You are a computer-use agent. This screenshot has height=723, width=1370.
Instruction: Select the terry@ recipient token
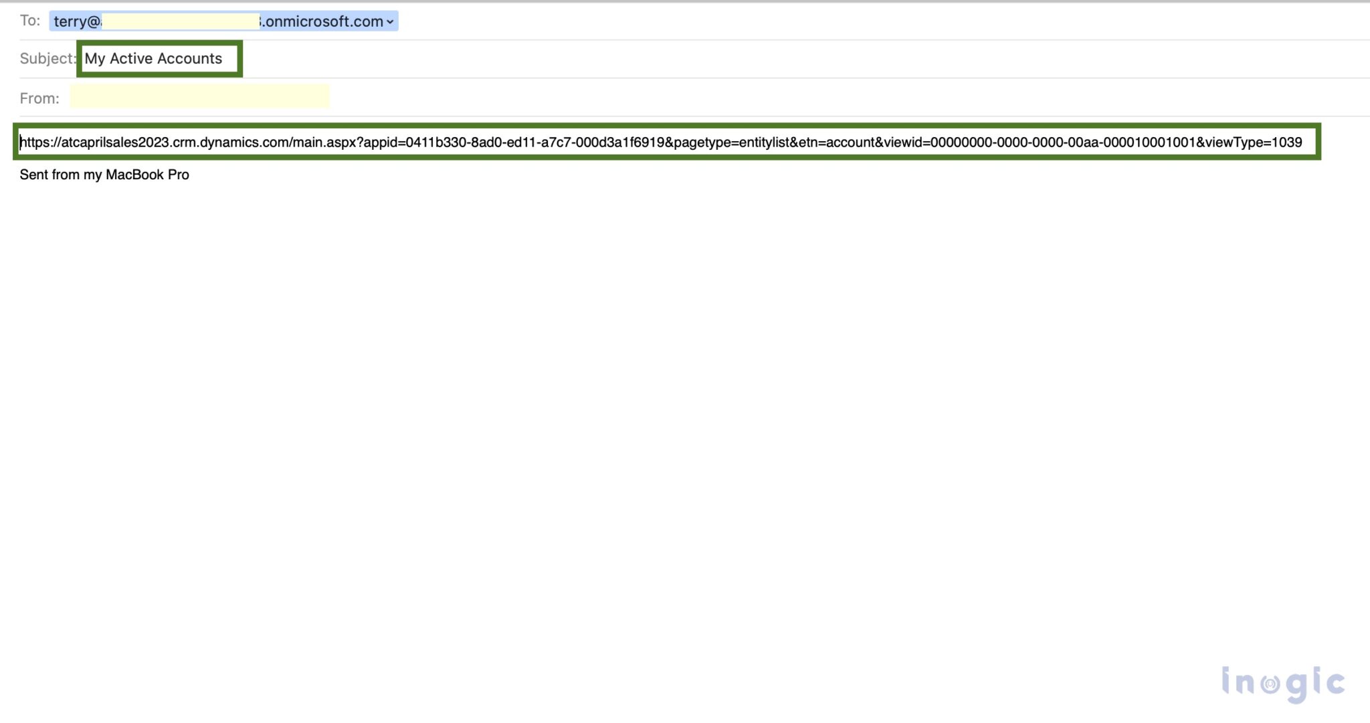76,21
